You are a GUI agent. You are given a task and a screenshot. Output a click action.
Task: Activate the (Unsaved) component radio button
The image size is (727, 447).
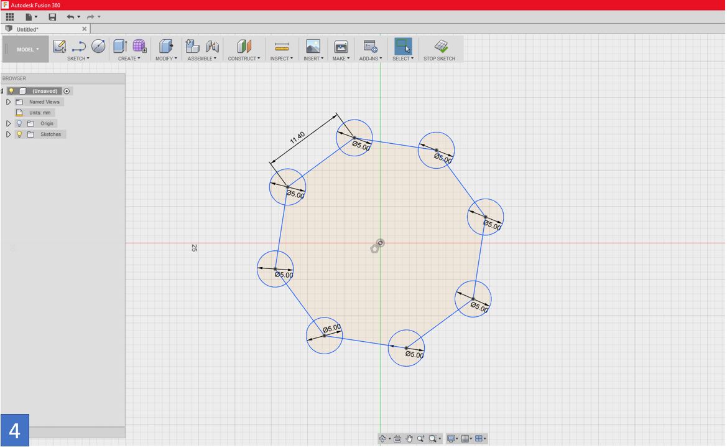pos(67,91)
